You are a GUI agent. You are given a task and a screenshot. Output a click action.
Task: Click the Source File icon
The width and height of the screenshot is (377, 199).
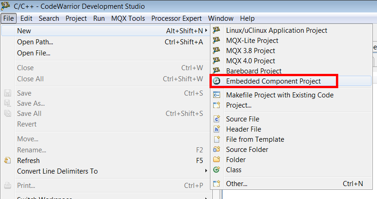coord(216,119)
